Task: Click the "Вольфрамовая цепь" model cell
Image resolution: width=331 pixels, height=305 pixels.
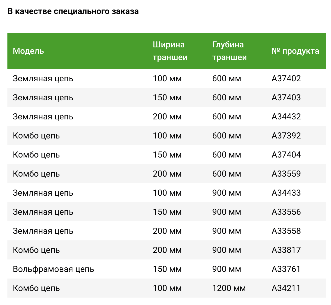Action: pyautogui.click(x=53, y=269)
